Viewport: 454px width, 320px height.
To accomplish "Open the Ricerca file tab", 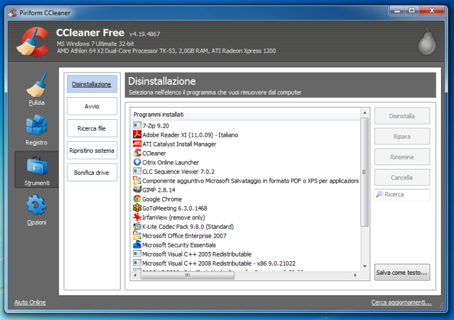I will pos(92,128).
